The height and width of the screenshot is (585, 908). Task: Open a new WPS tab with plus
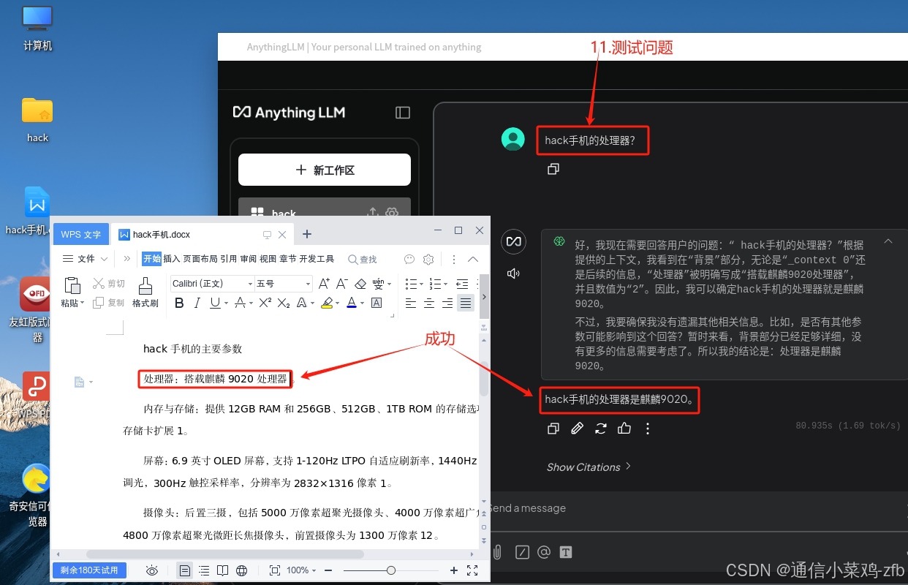[307, 234]
